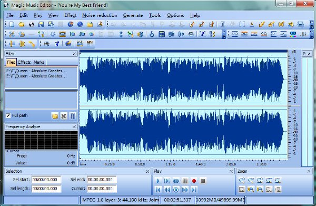The width and height of the screenshot is (316, 206).
Task: Click the Play selection button
Action: [x=167, y=181]
